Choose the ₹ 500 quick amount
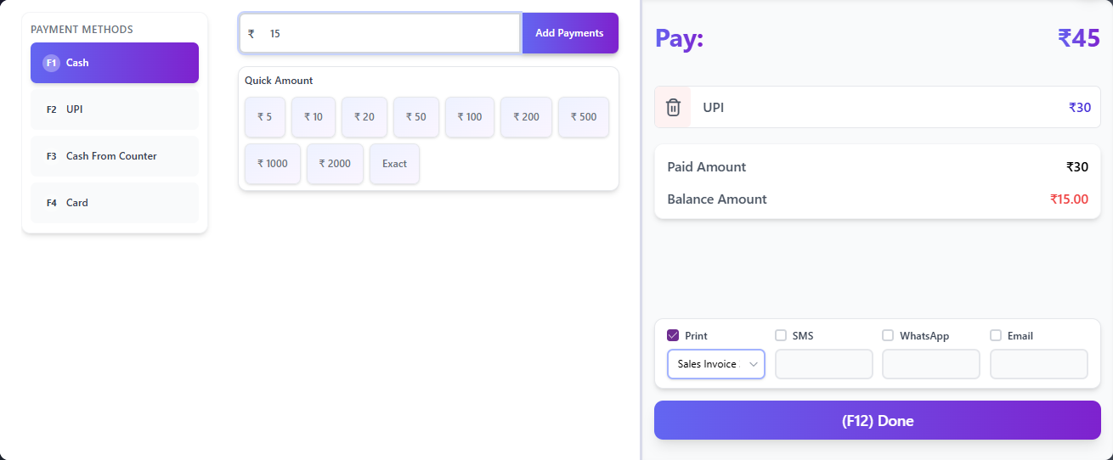 584,117
